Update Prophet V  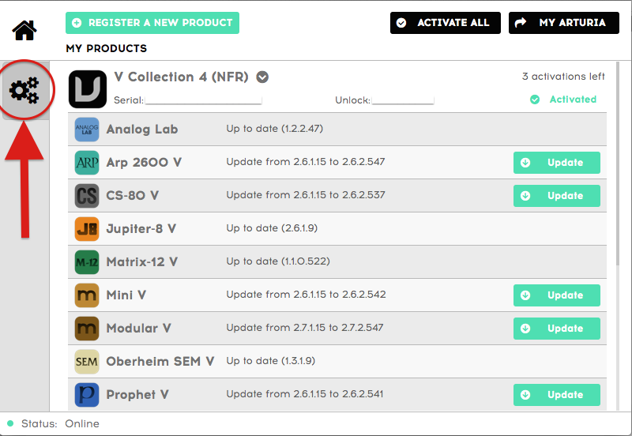[x=557, y=394]
